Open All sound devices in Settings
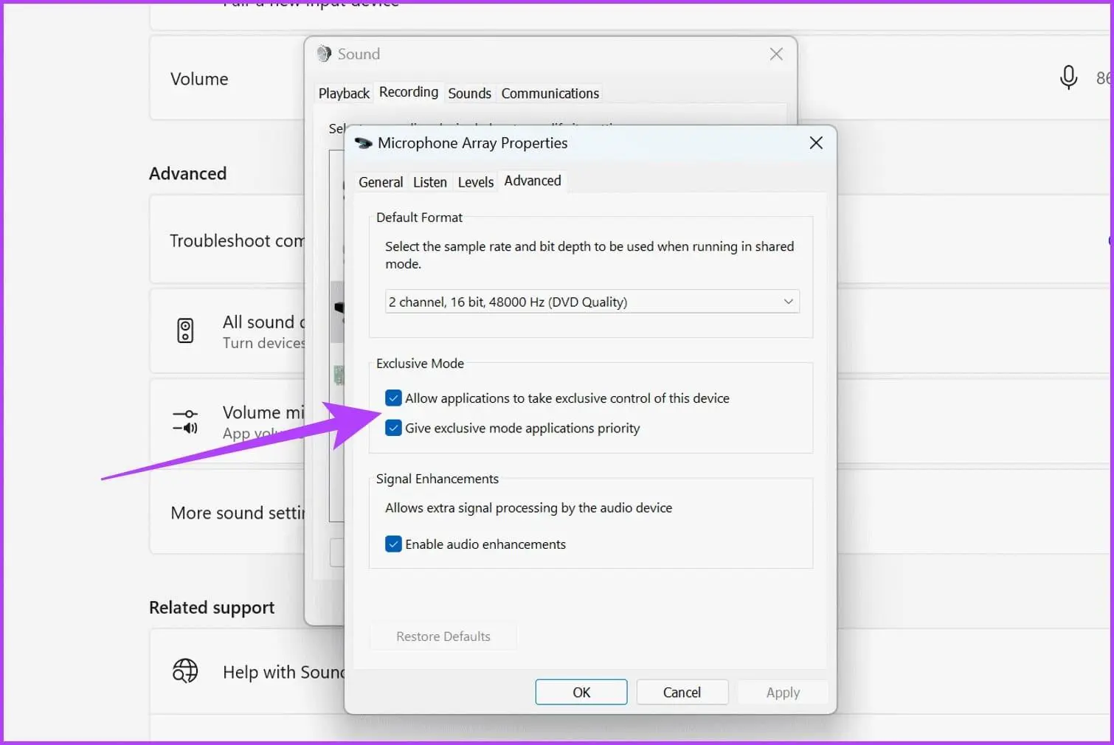 [227, 331]
